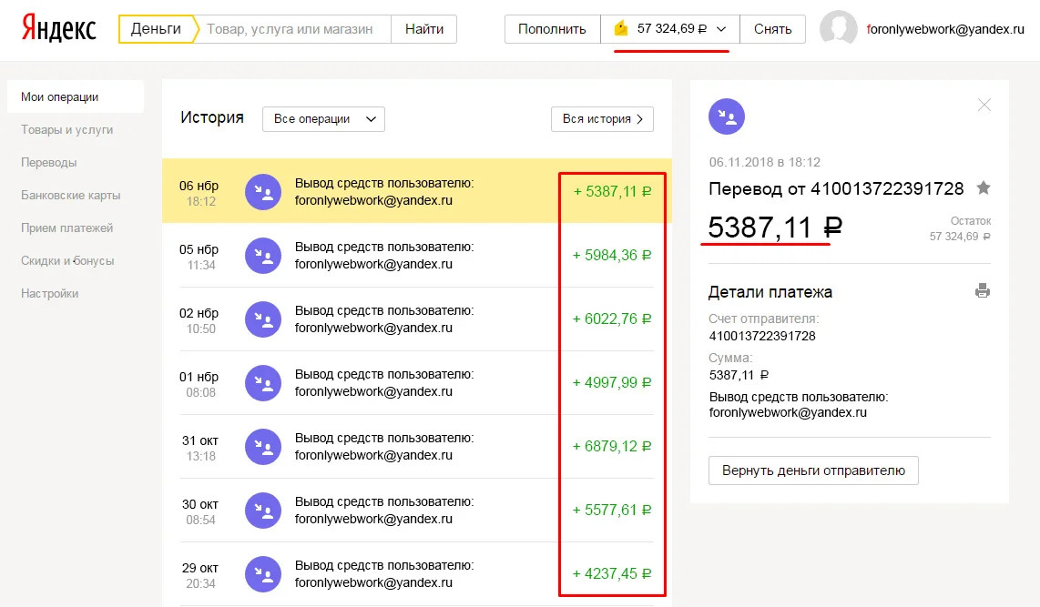Close the payment details panel
Viewport: 1040px width, 607px height.
[x=984, y=105]
